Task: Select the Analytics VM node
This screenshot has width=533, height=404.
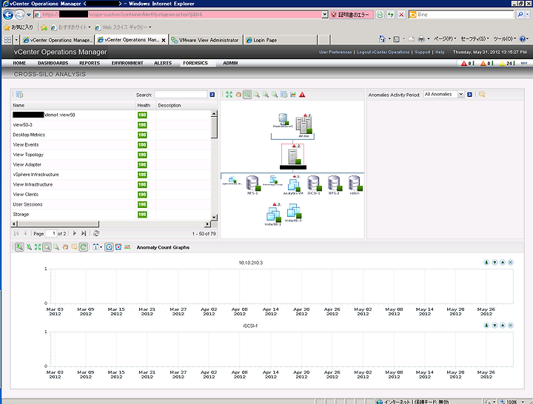Action: [x=293, y=186]
